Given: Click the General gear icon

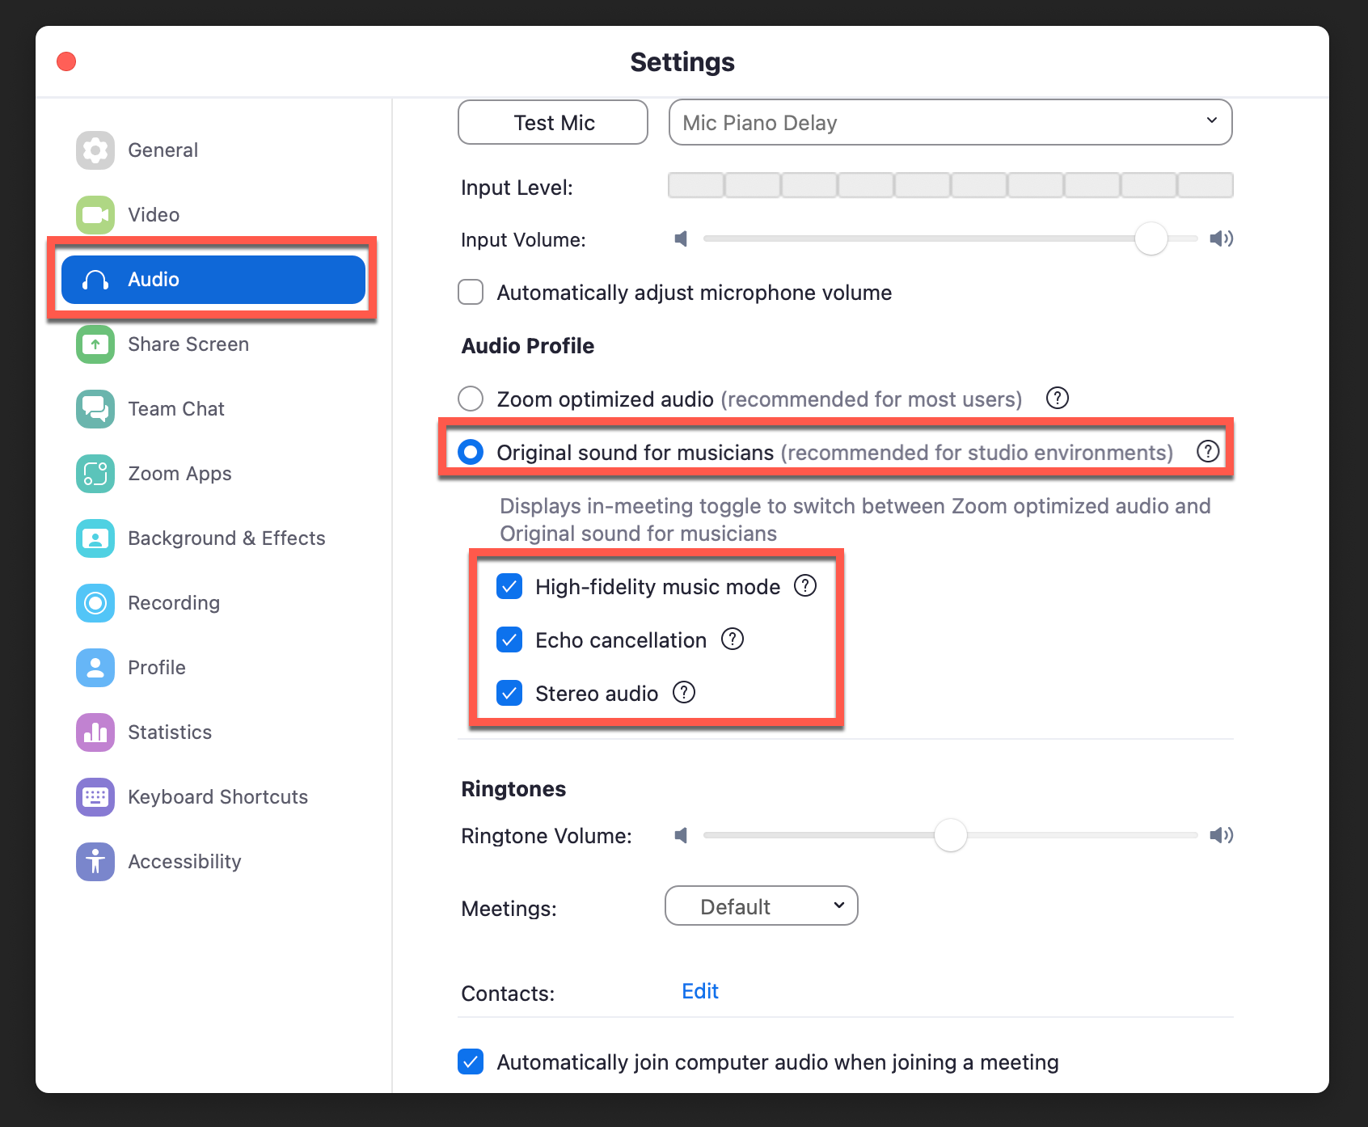Looking at the screenshot, I should tap(95, 150).
